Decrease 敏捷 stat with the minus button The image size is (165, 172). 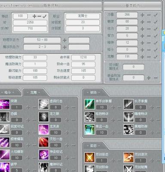click(149, 22)
